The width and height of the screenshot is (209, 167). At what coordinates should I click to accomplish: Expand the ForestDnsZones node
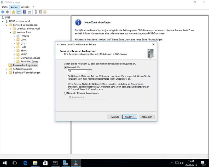pyautogui.click(x=14, y=62)
